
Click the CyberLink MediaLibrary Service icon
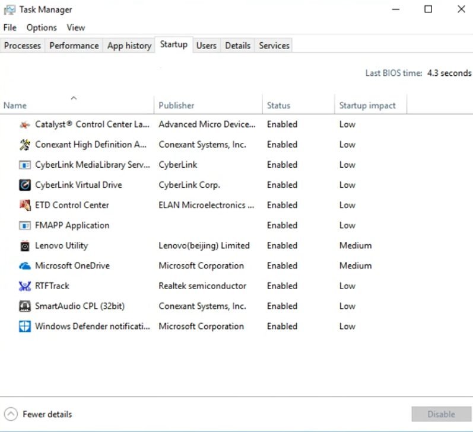pos(25,165)
